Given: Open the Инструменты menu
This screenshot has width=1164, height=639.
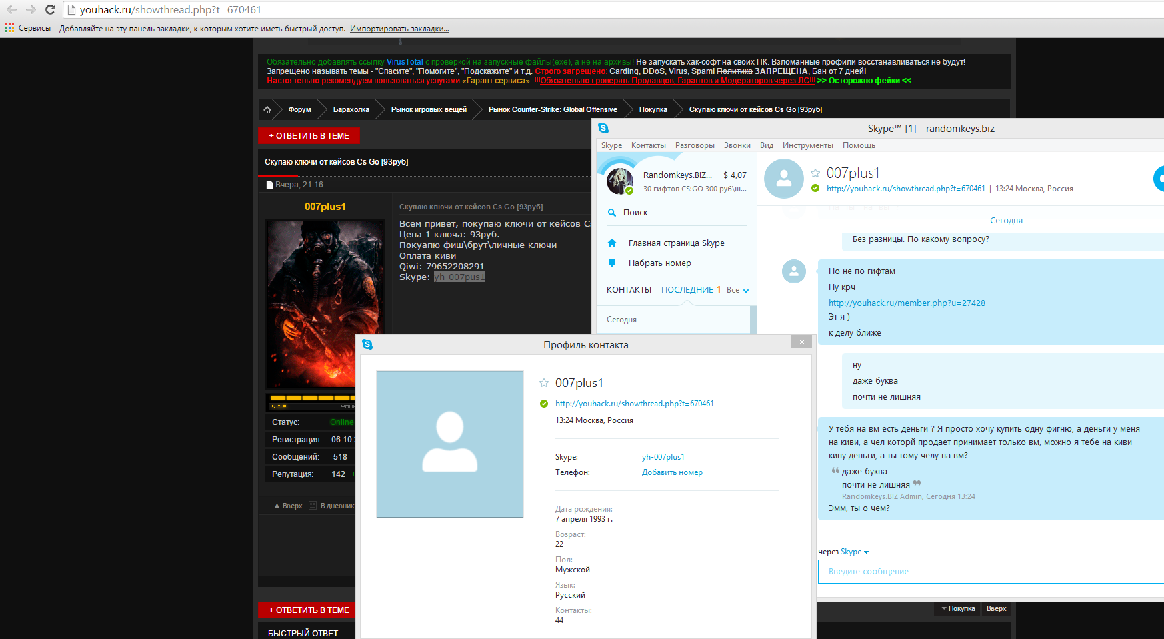Looking at the screenshot, I should 808,145.
